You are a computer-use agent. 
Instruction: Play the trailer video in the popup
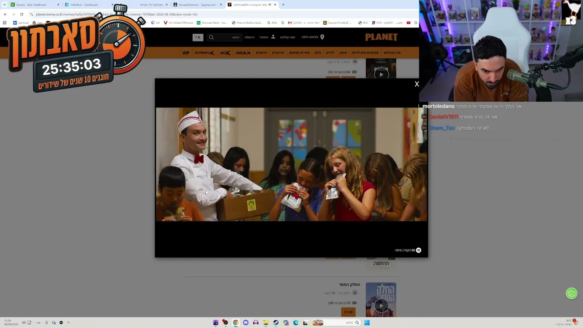pyautogui.click(x=291, y=164)
